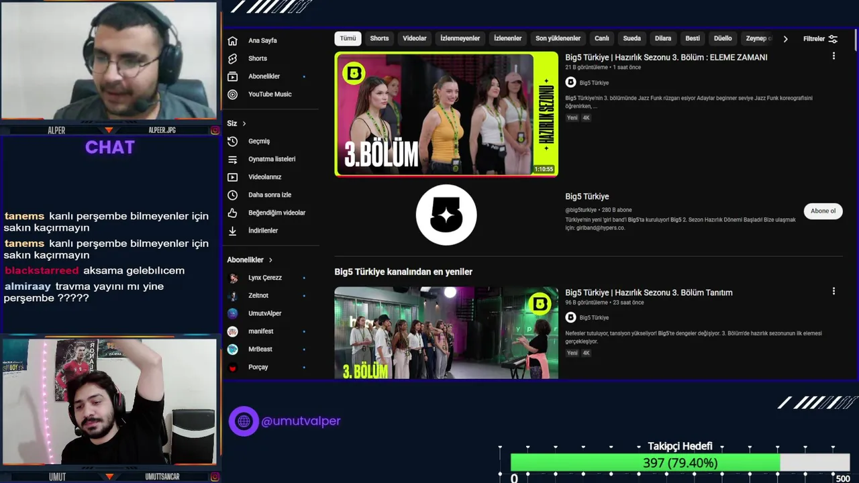Click Takipçi Hedefi progress bar
Screen dimensions: 859x483
click(680, 463)
